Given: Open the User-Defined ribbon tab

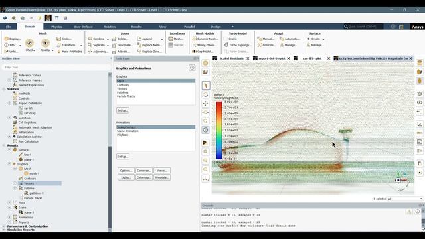Looking at the screenshot, I should click(83, 27).
